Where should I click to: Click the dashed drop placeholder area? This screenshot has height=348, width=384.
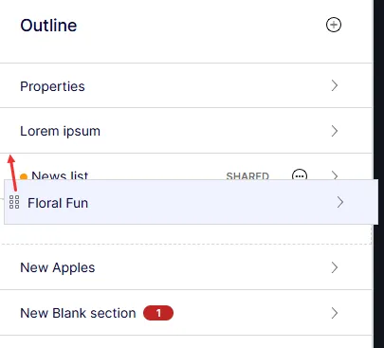(x=187, y=234)
